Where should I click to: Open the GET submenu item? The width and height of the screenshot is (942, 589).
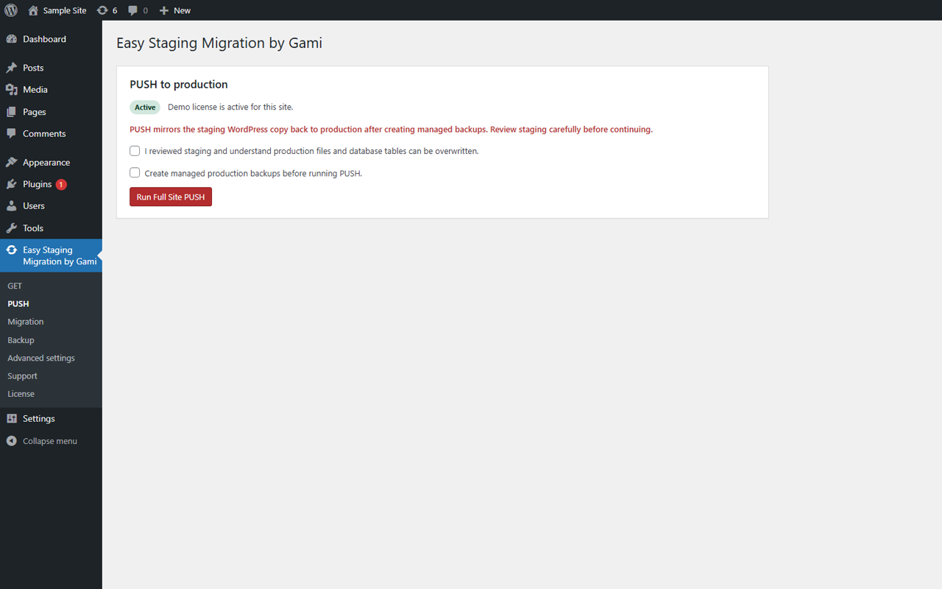(15, 286)
